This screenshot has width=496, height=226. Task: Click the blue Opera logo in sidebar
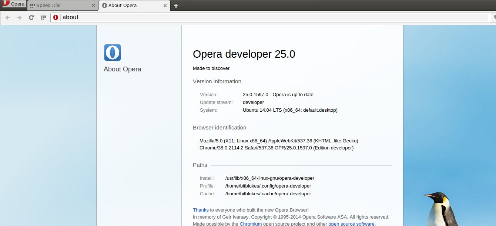point(112,53)
